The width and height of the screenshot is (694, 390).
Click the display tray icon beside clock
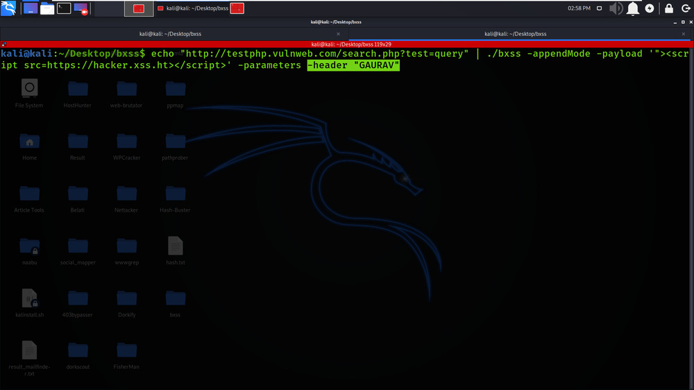600,8
